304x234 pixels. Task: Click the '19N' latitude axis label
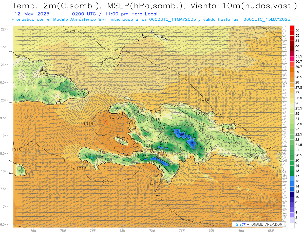click(x=4, y=136)
